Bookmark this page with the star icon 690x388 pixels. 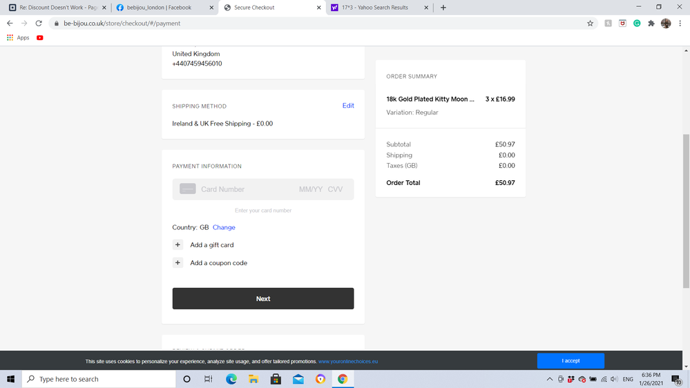pyautogui.click(x=590, y=23)
